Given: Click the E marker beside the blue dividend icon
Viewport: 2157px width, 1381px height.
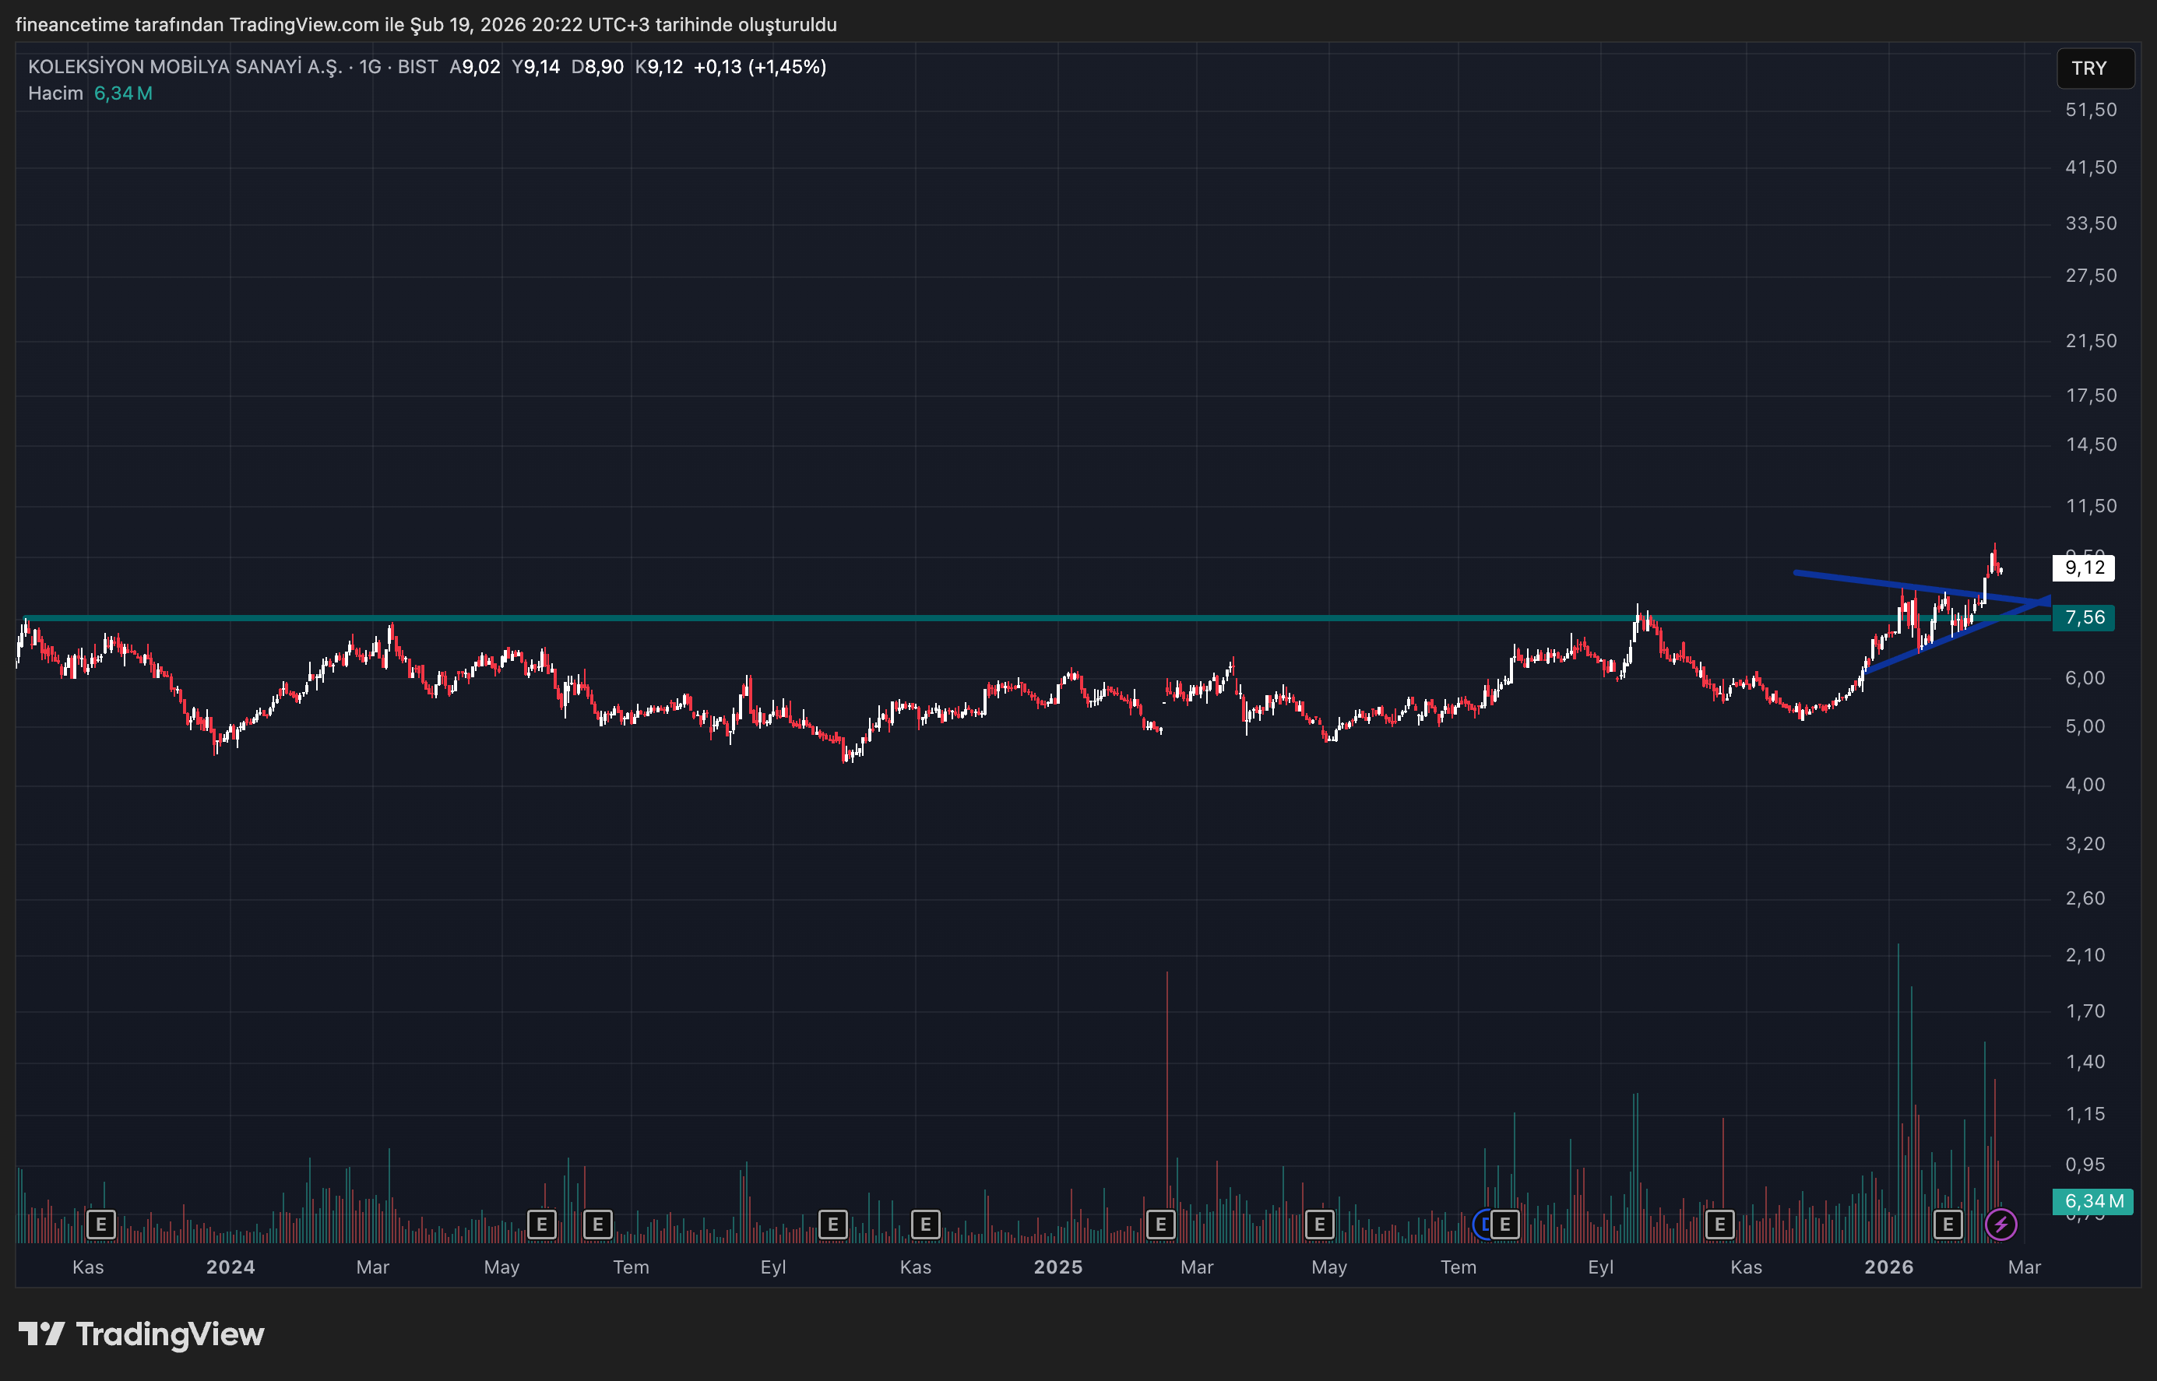Looking at the screenshot, I should (1505, 1224).
